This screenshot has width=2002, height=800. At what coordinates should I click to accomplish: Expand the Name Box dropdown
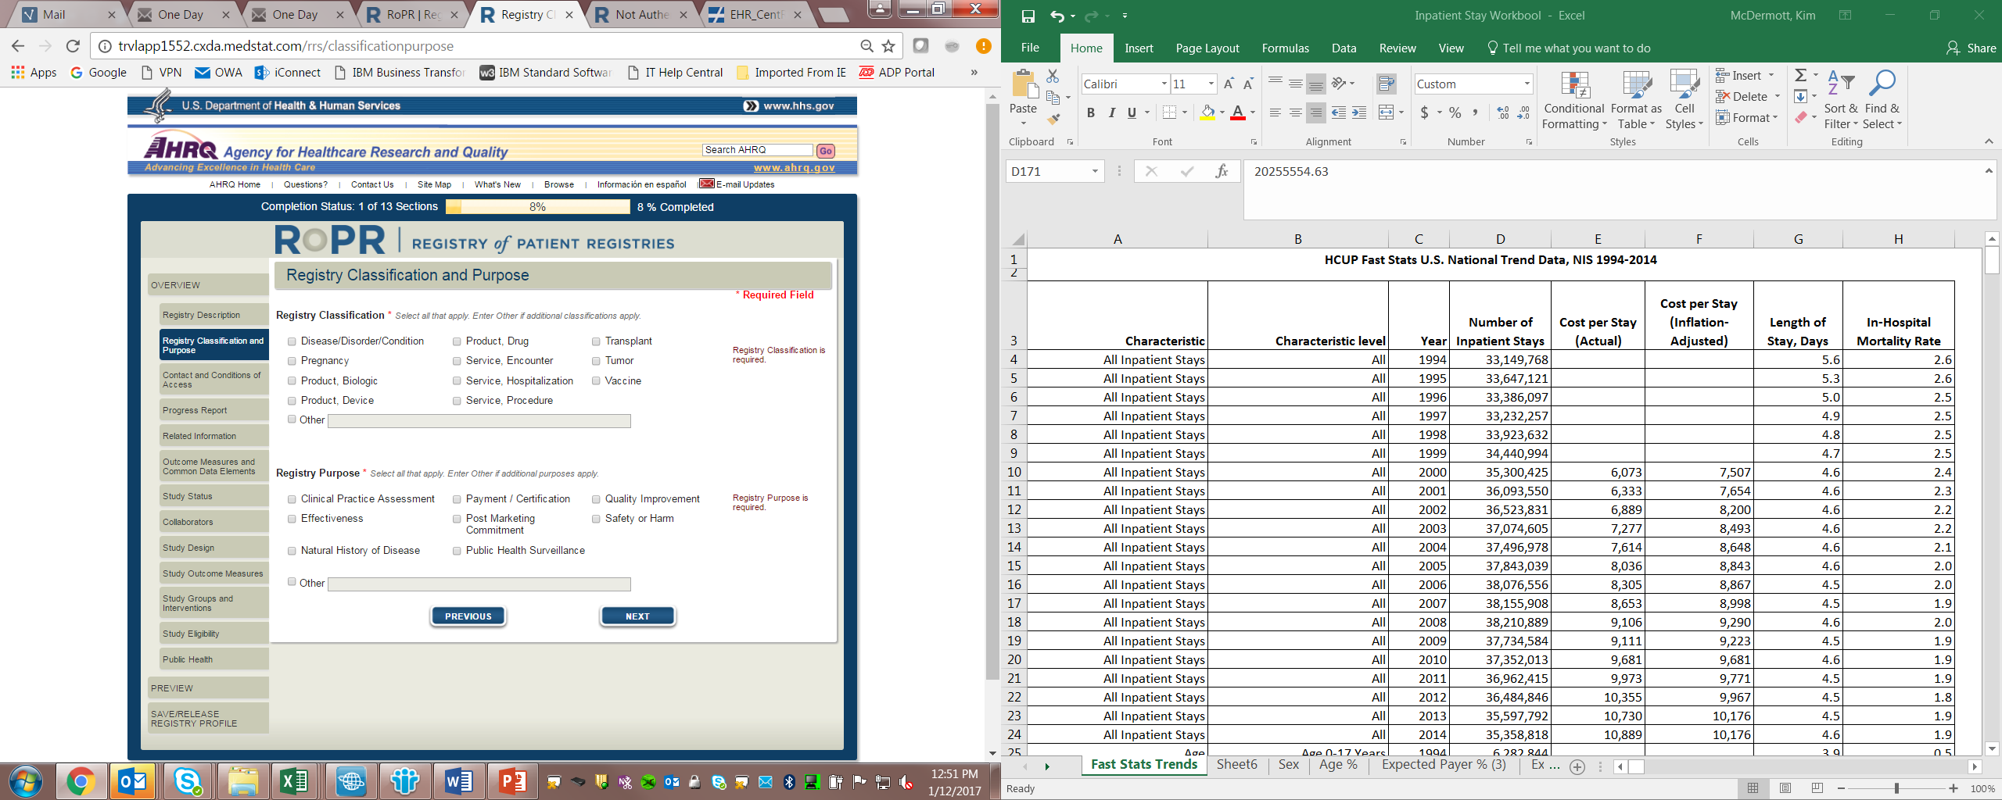click(1095, 171)
